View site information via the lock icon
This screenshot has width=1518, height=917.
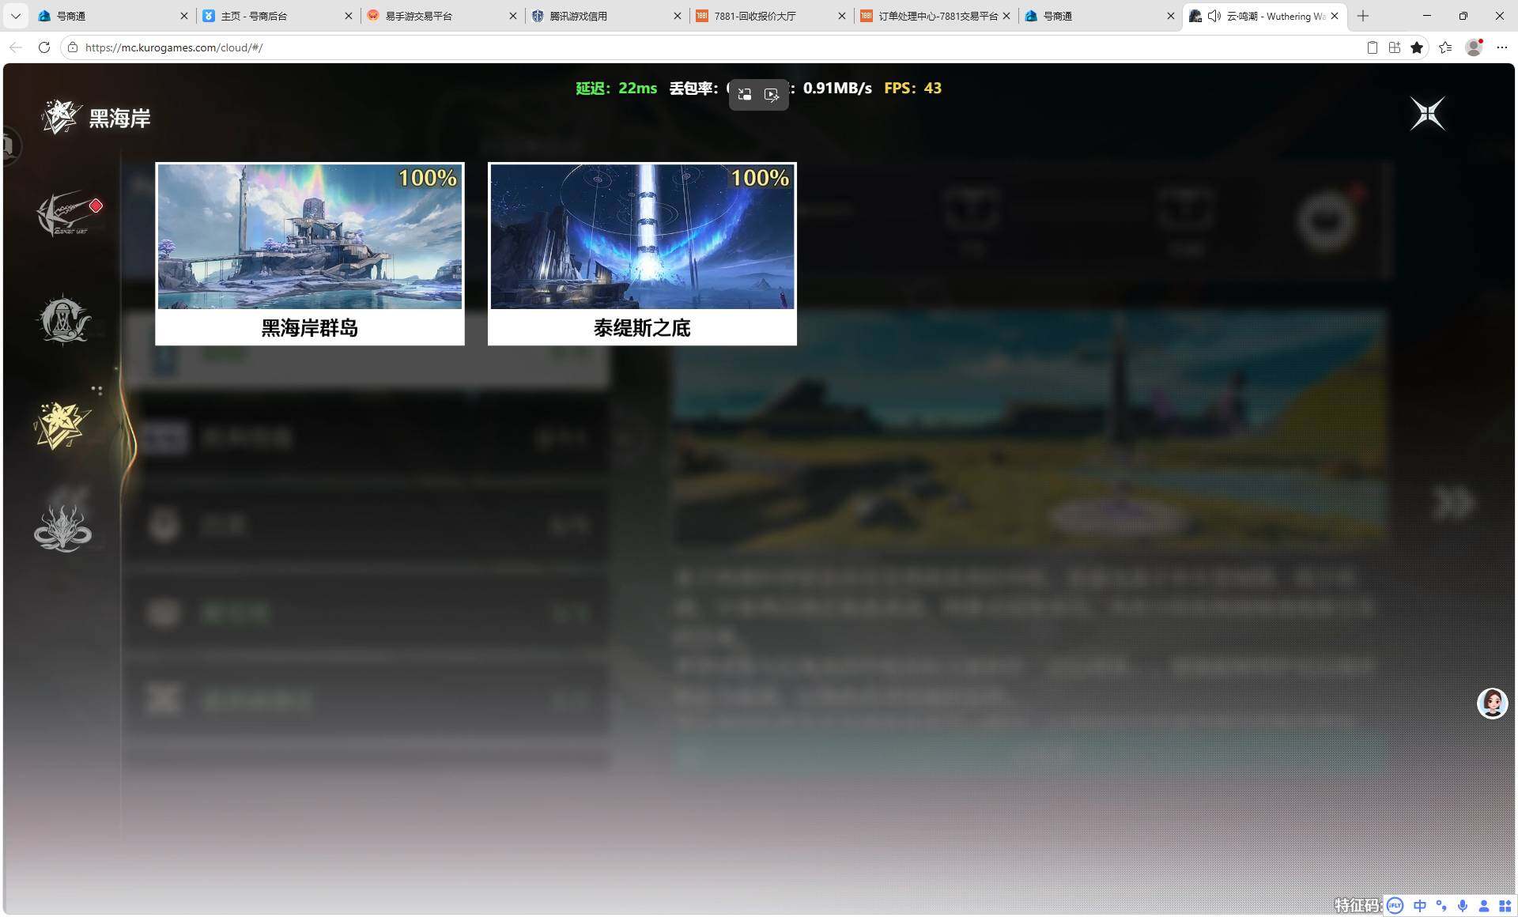[73, 47]
